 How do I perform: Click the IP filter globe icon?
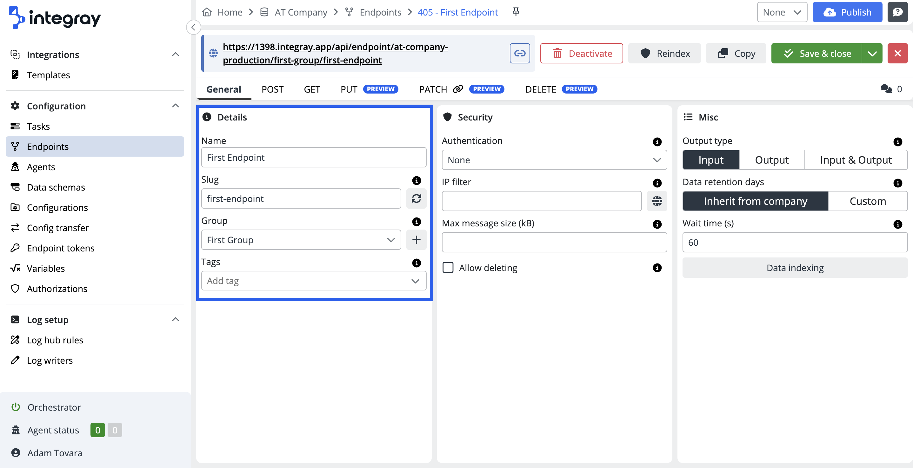click(x=657, y=201)
